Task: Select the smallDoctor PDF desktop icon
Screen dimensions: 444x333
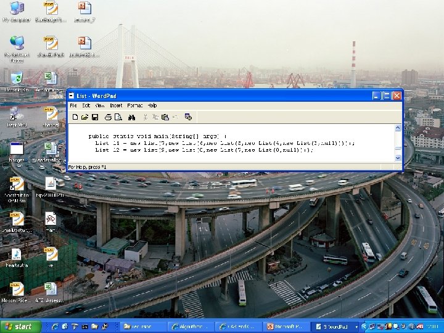Action: click(17, 222)
